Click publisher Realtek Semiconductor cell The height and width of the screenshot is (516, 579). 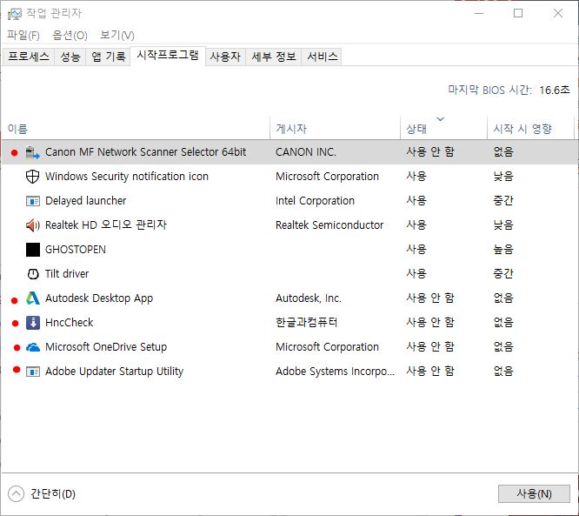(329, 225)
